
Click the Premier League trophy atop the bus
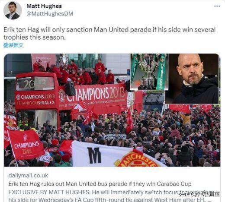click(64, 60)
